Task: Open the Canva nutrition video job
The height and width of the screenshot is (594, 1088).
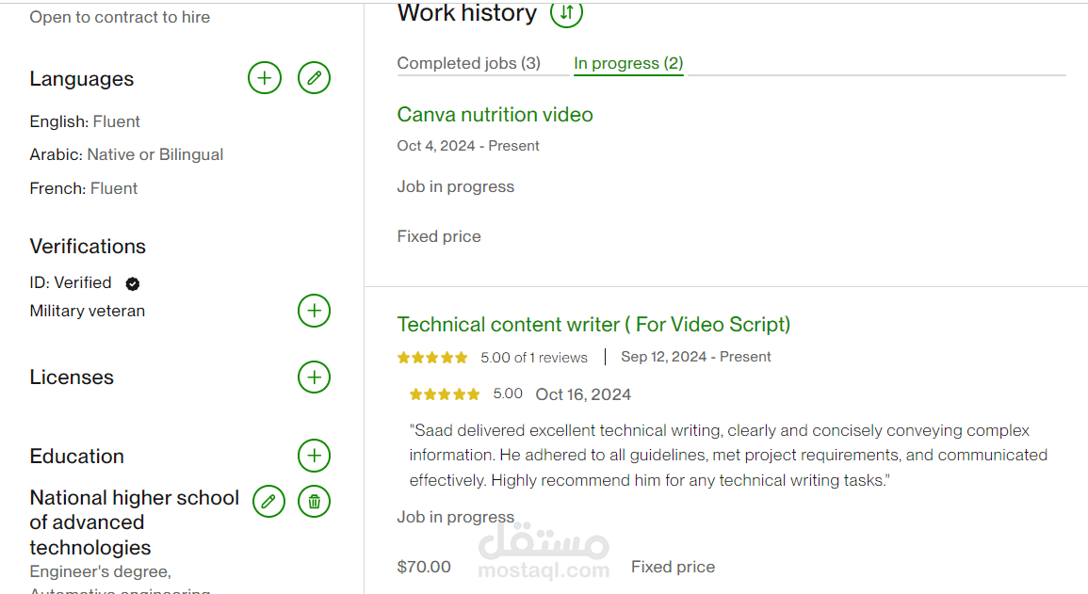Action: tap(495, 115)
